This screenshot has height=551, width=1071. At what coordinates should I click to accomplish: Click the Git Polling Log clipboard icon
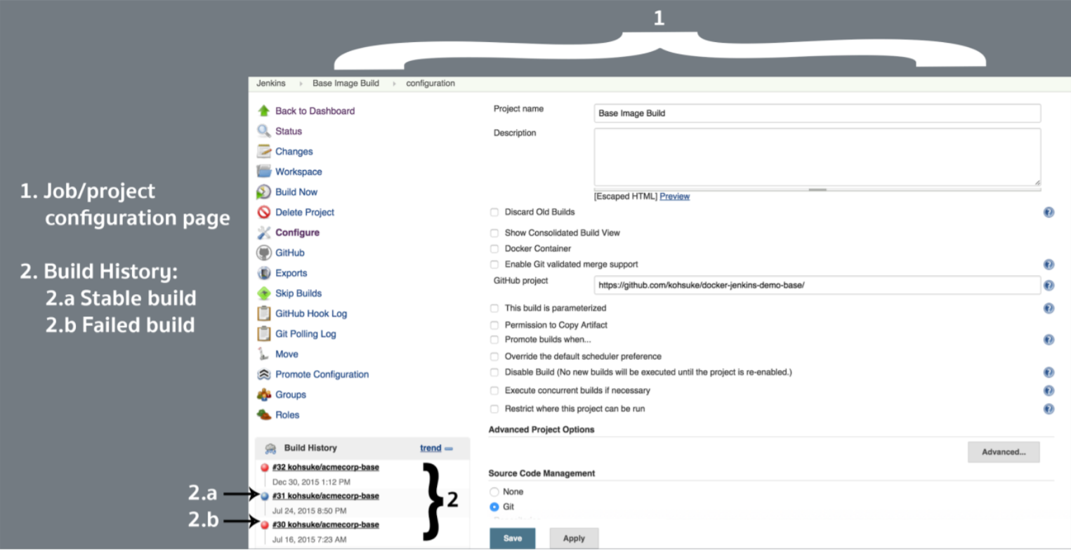[264, 333]
